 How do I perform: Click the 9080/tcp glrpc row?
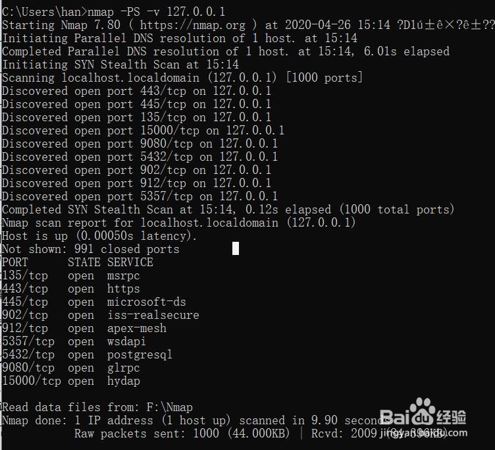point(71,368)
